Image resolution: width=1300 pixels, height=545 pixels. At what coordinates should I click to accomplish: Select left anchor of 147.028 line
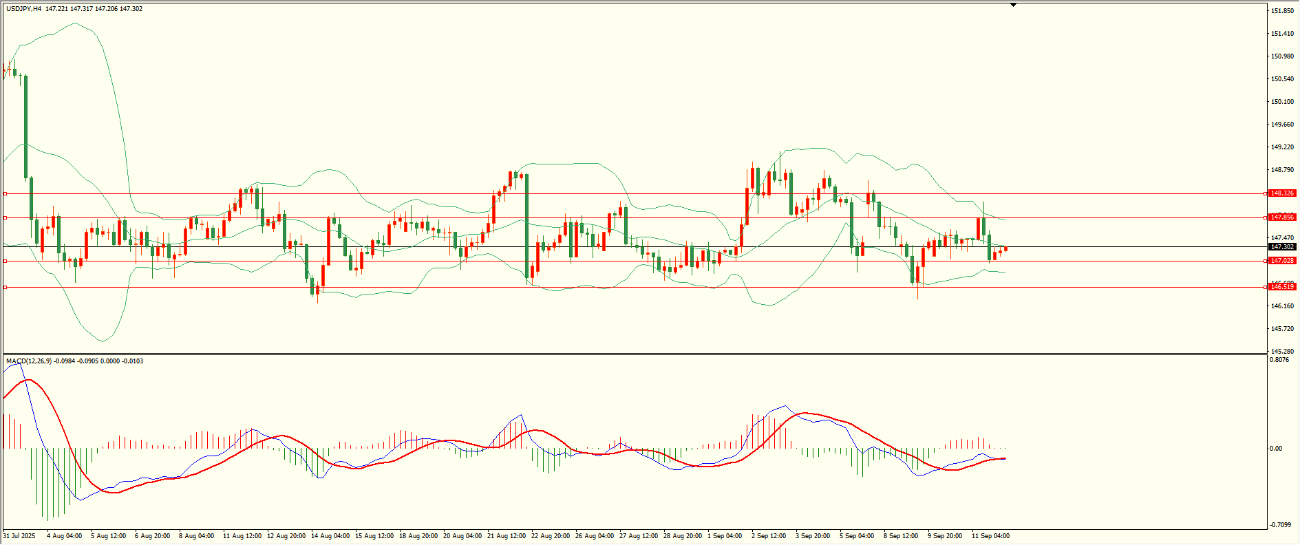coord(6,261)
